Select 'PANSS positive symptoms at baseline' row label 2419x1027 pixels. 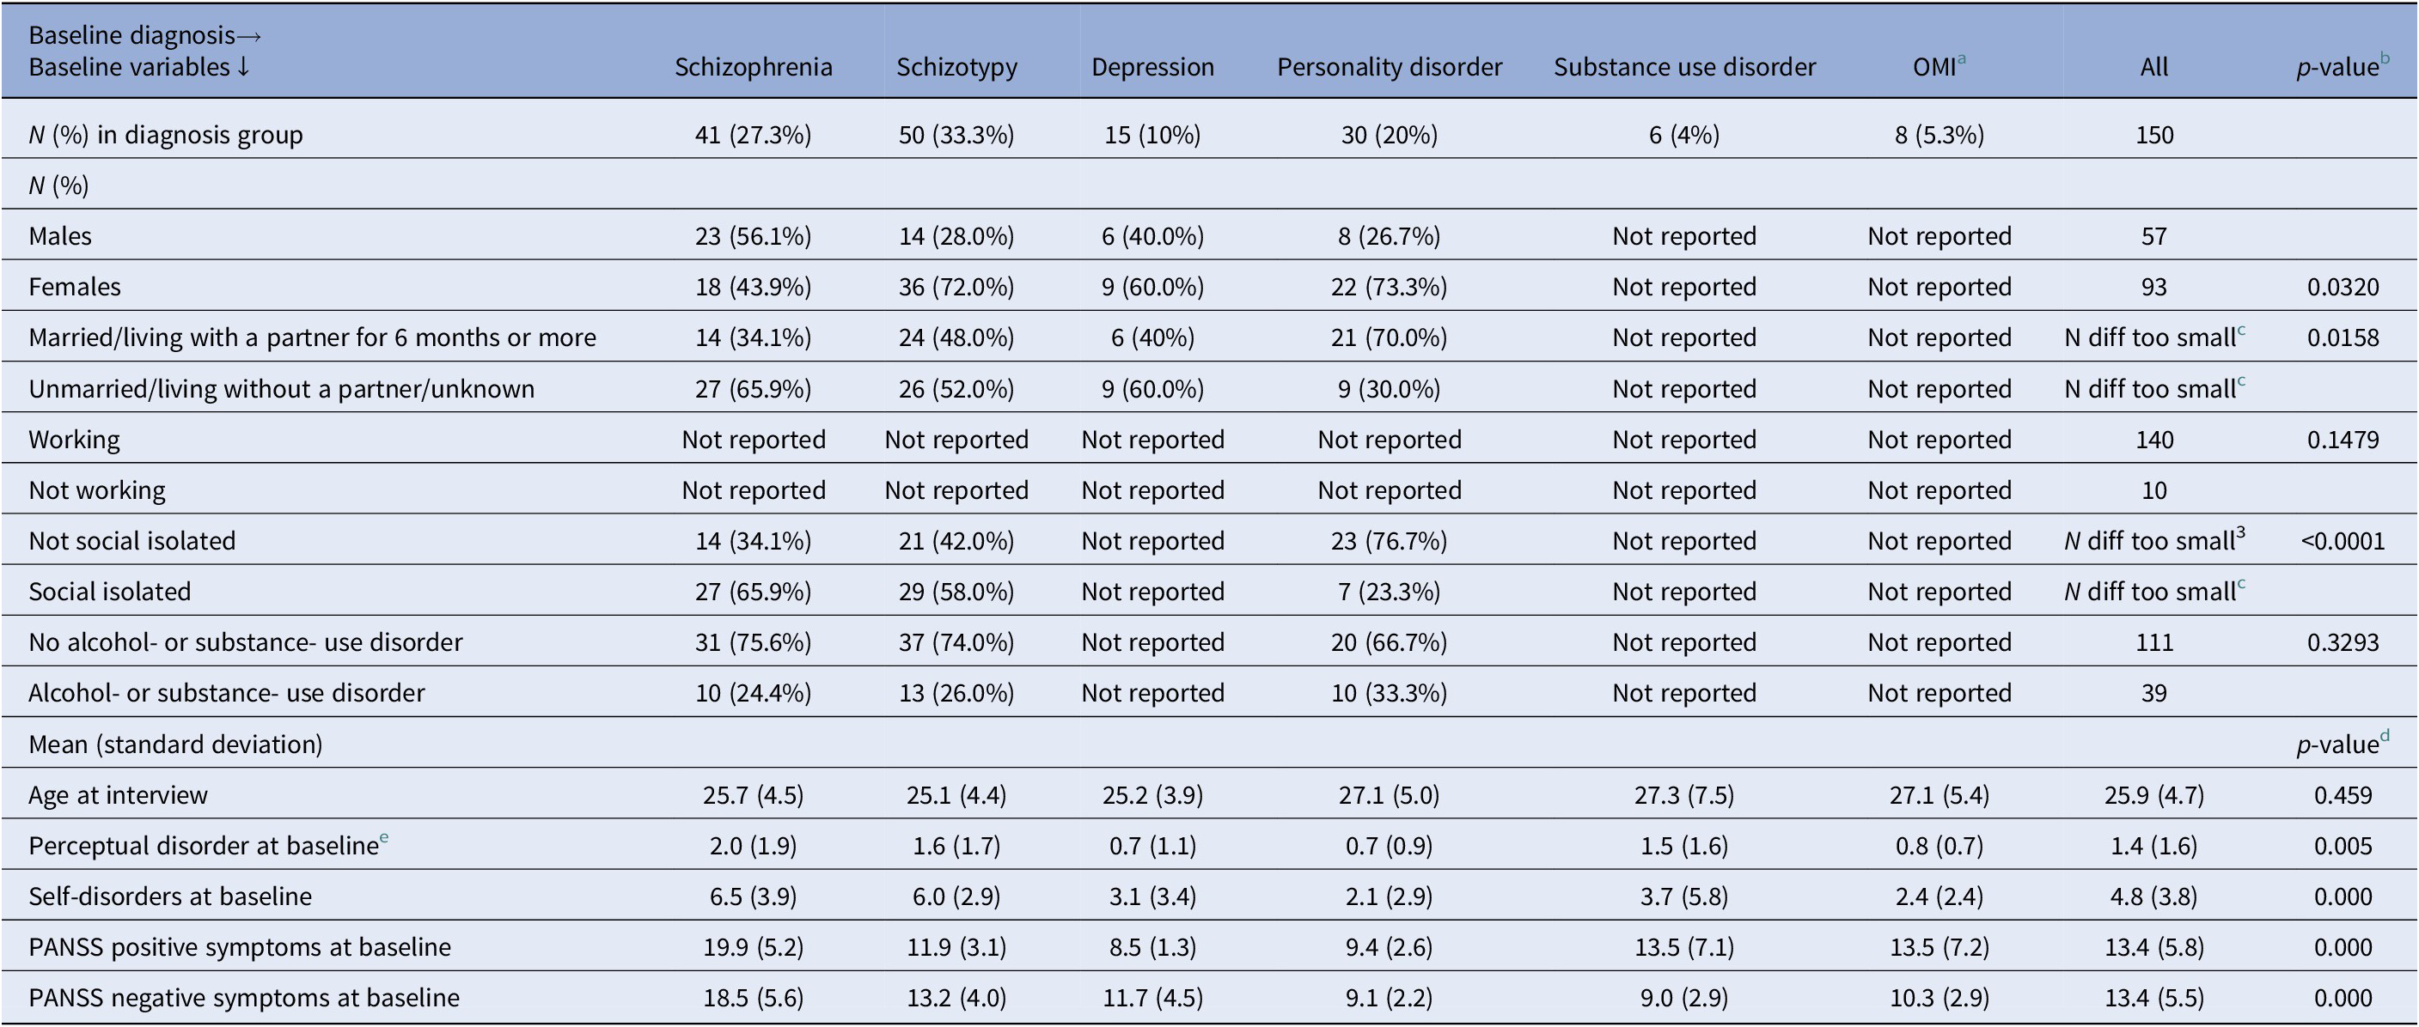pos(240,947)
